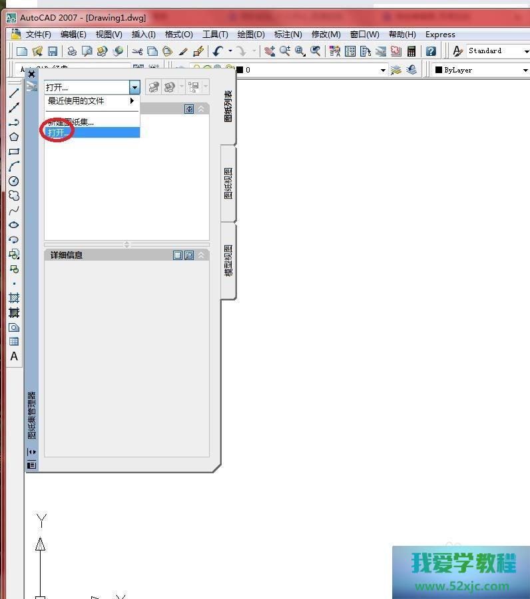Image resolution: width=530 pixels, height=599 pixels.
Task: Open the 格式(O) menu
Action: (178, 35)
